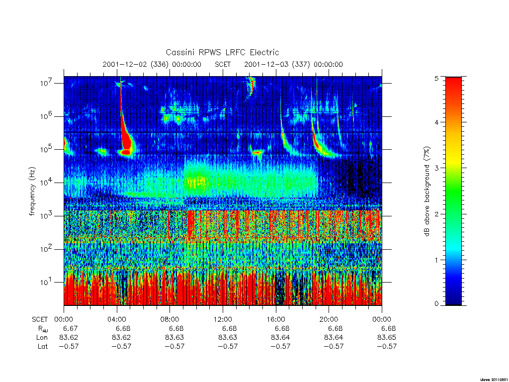This screenshot has height=382, width=509.
Task: Click the 'SCET' label between the dates
Action: pos(223,64)
